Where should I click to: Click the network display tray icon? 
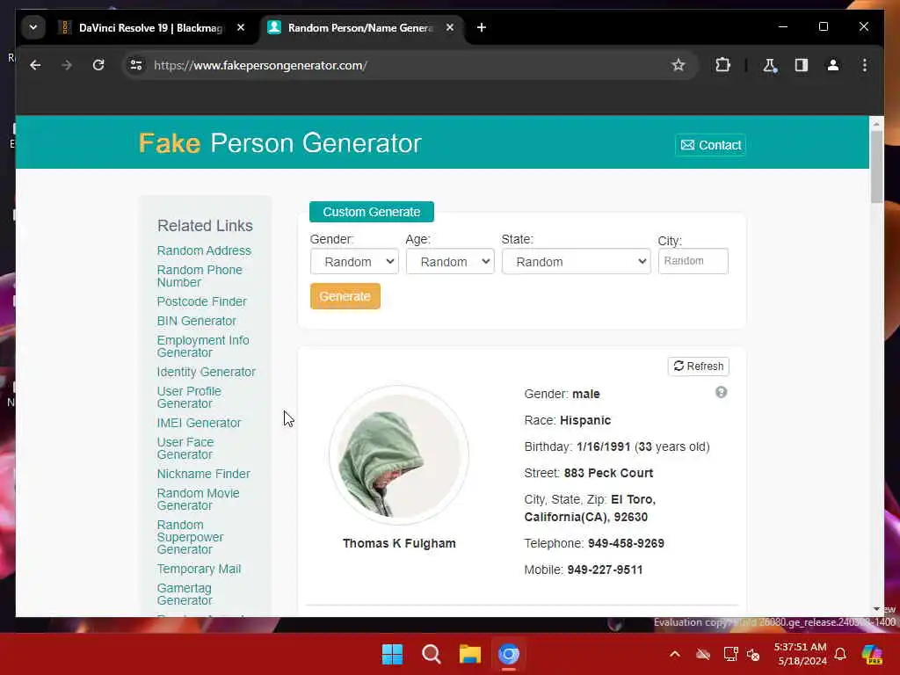point(730,654)
